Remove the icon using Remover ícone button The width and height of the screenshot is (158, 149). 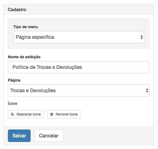pyautogui.click(x=64, y=114)
